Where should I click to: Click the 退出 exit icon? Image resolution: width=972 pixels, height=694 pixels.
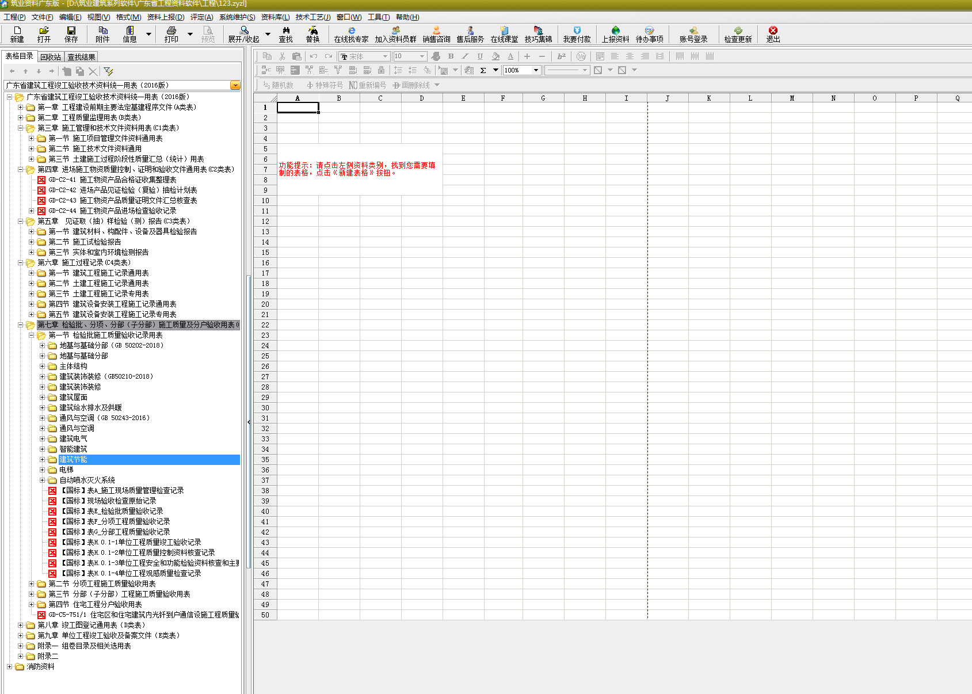(x=773, y=35)
